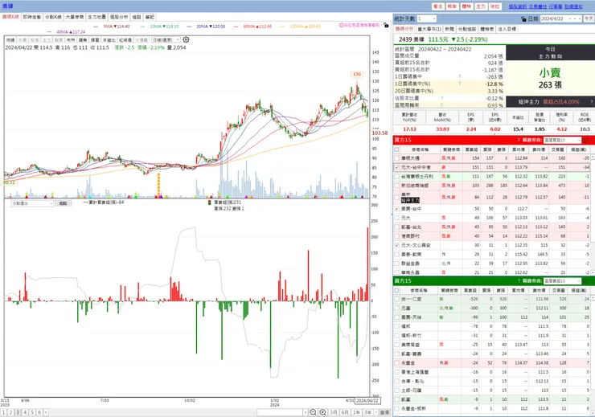Tick the checkbox for 新加坡商瑞銀 row
595x417 pixels.
pyautogui.click(x=397, y=186)
